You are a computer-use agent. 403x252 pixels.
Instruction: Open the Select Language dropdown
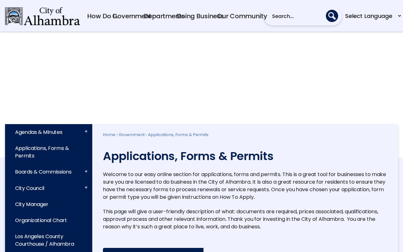coord(373,16)
